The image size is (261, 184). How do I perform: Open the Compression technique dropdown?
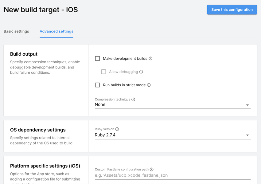[x=172, y=105]
